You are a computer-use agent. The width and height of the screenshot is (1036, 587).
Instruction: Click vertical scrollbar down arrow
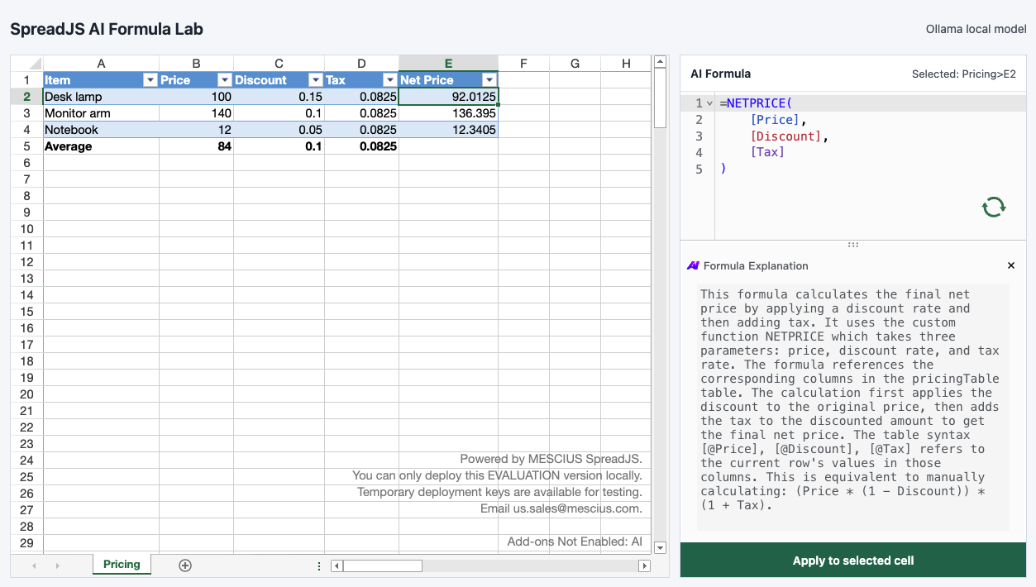pos(660,547)
